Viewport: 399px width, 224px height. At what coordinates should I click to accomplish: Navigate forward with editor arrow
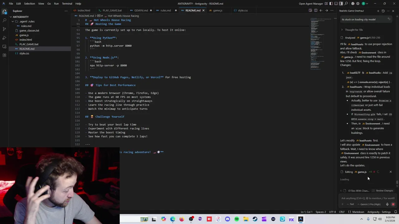click(326, 10)
